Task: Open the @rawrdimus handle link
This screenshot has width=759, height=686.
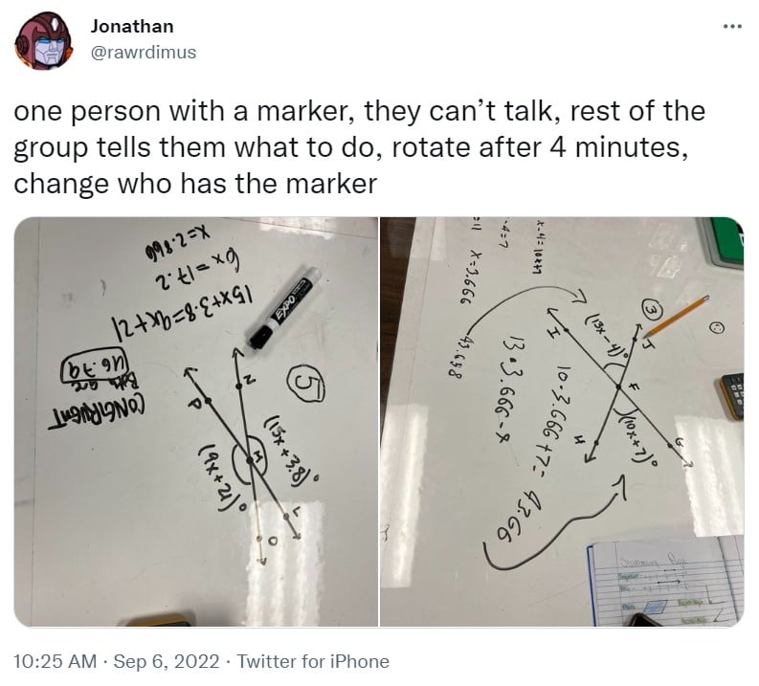Action: [x=144, y=52]
